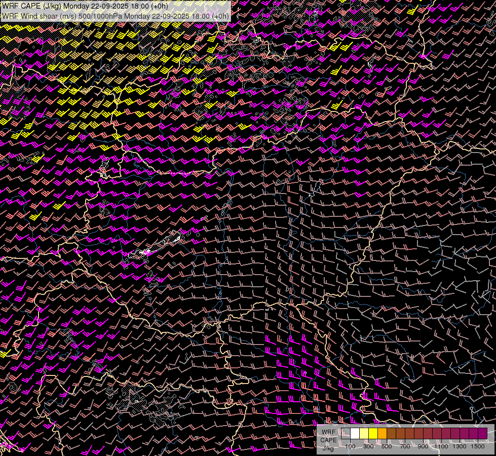Select the 1500 legend tick label
Image resolution: width=496 pixels, height=456 pixels.
[477, 446]
